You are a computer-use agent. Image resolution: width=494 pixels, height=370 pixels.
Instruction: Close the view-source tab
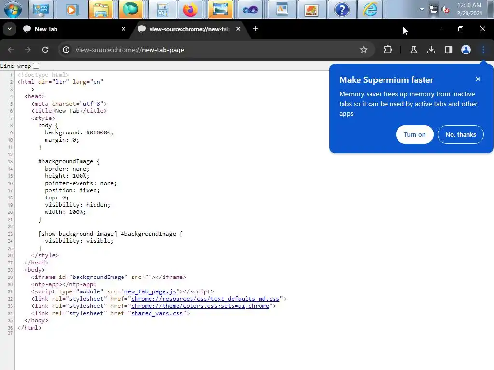(x=238, y=29)
